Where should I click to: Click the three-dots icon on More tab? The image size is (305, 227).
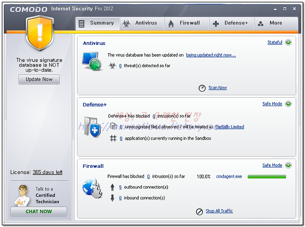[x=261, y=24]
